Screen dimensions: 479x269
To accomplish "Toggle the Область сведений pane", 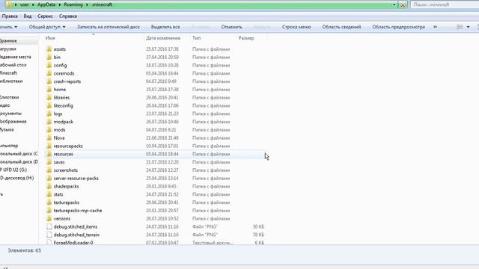I will point(341,27).
